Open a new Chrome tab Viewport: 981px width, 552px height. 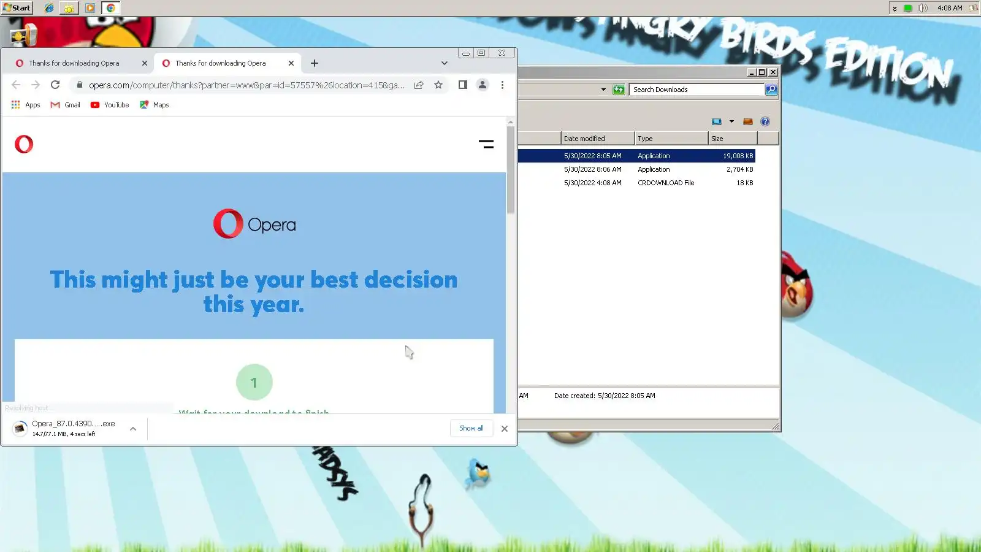click(315, 63)
